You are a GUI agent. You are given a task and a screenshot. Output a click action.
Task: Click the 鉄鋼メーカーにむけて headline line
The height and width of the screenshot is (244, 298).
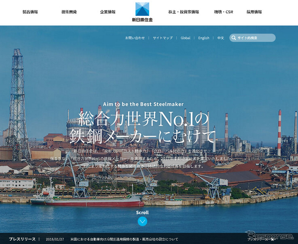(x=142, y=136)
